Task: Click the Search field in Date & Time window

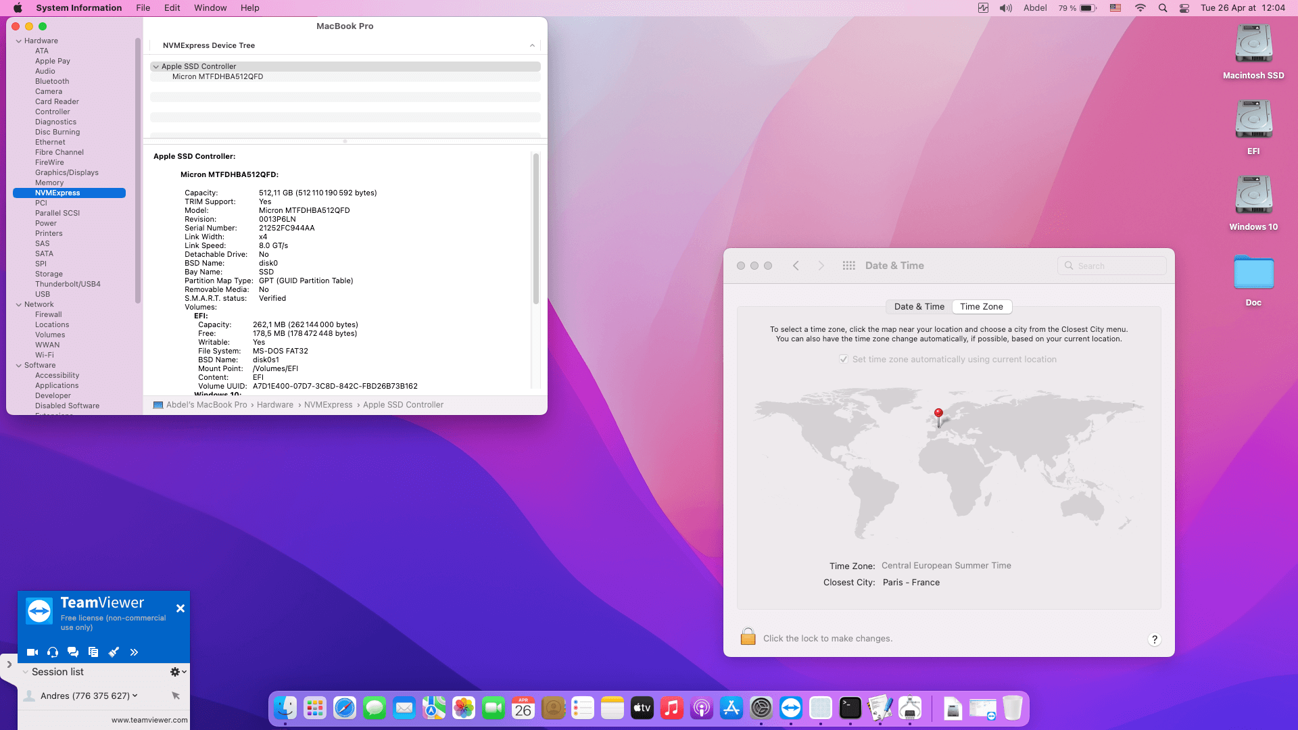Action: tap(1111, 266)
